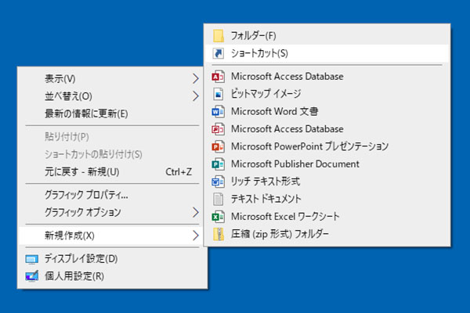The height and width of the screenshot is (313, 470).
Task: Open グラフィック プロパティ... from the menu
Action: tap(112, 195)
